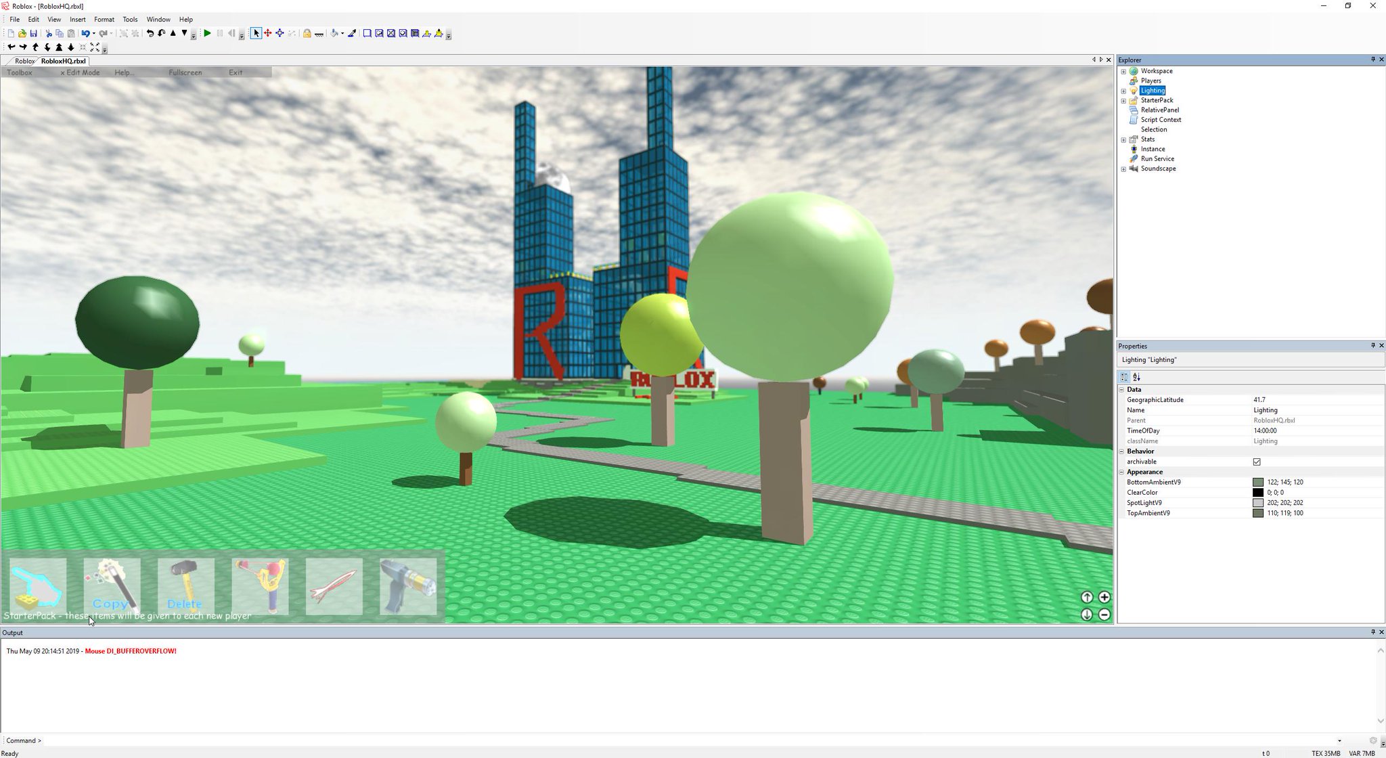
Task: Open the Insert menu
Action: (77, 19)
